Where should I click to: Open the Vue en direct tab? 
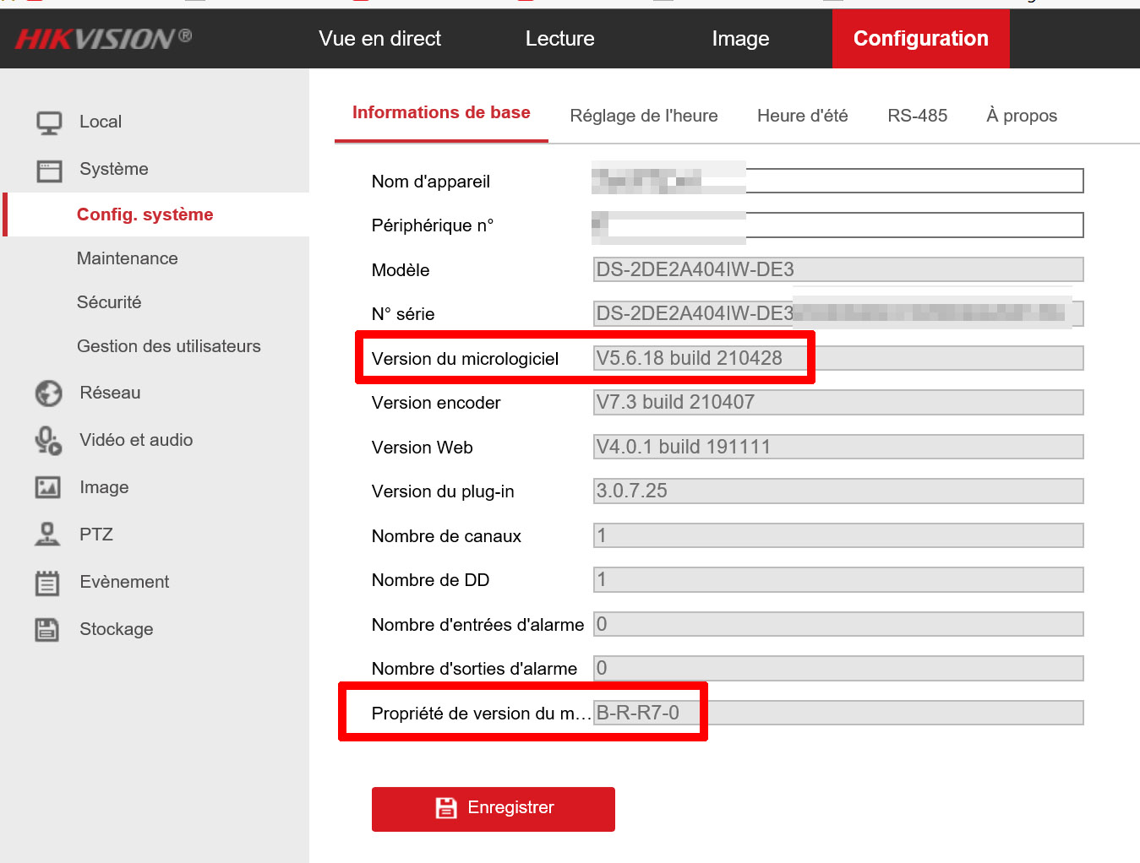[x=379, y=39]
